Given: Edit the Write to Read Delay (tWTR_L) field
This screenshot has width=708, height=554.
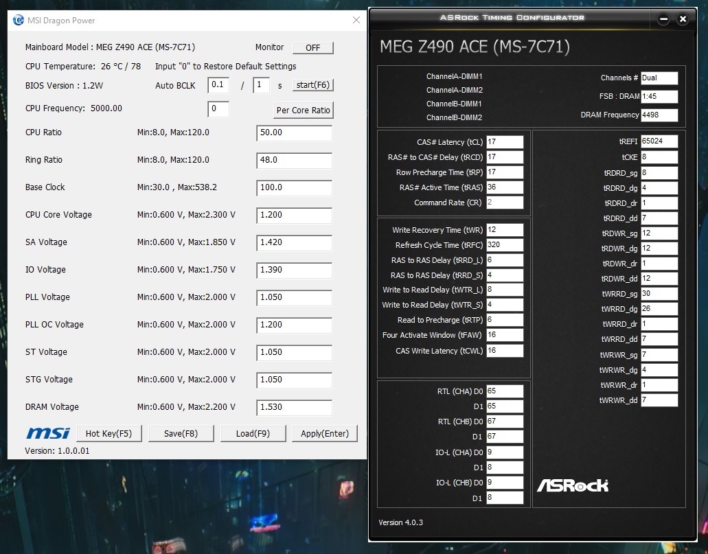Looking at the screenshot, I should pyautogui.click(x=505, y=290).
